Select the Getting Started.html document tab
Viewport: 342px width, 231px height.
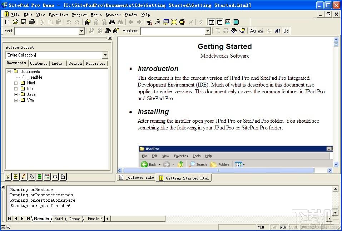click(184, 178)
